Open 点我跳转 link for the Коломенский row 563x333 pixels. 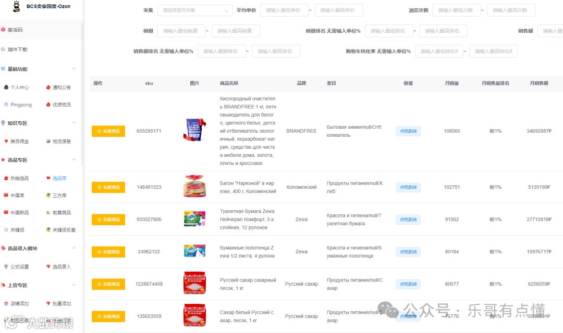(x=408, y=187)
